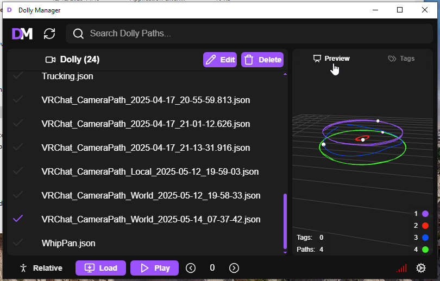Go to previous path with left arrow
This screenshot has height=281, width=440.
pyautogui.click(x=191, y=268)
